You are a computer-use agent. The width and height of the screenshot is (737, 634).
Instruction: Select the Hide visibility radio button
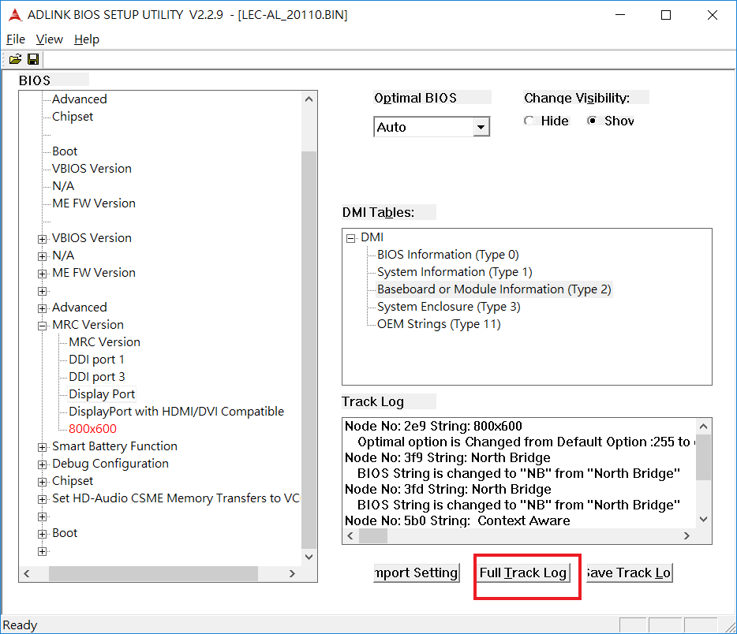click(529, 121)
